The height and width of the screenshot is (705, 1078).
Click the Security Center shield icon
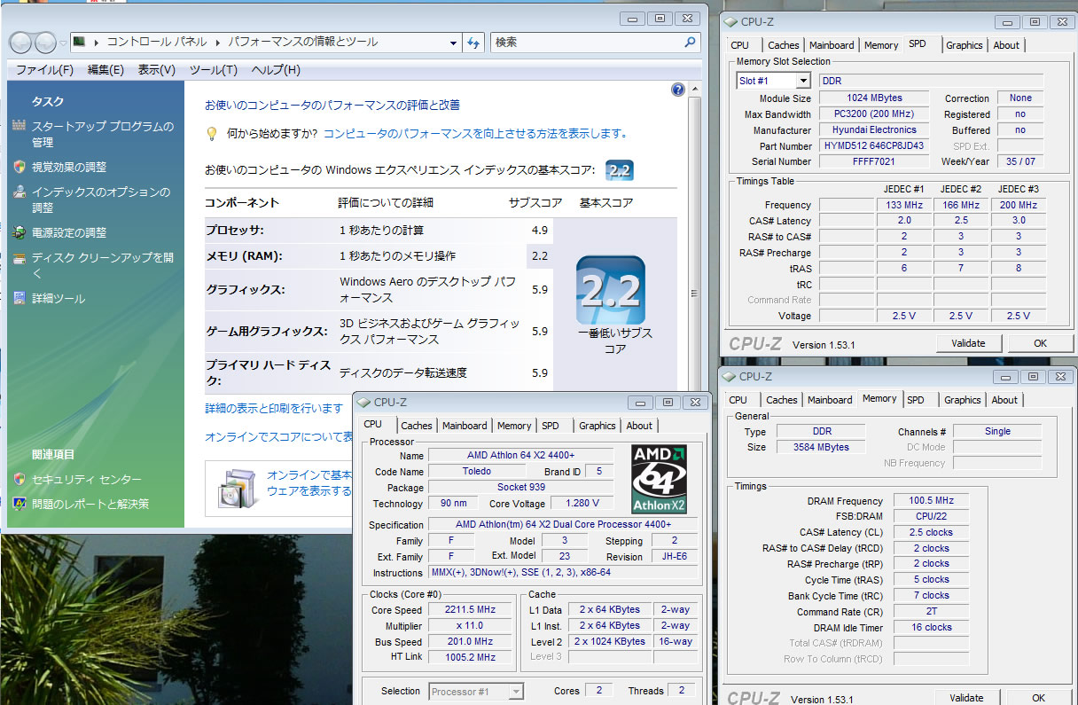(20, 479)
